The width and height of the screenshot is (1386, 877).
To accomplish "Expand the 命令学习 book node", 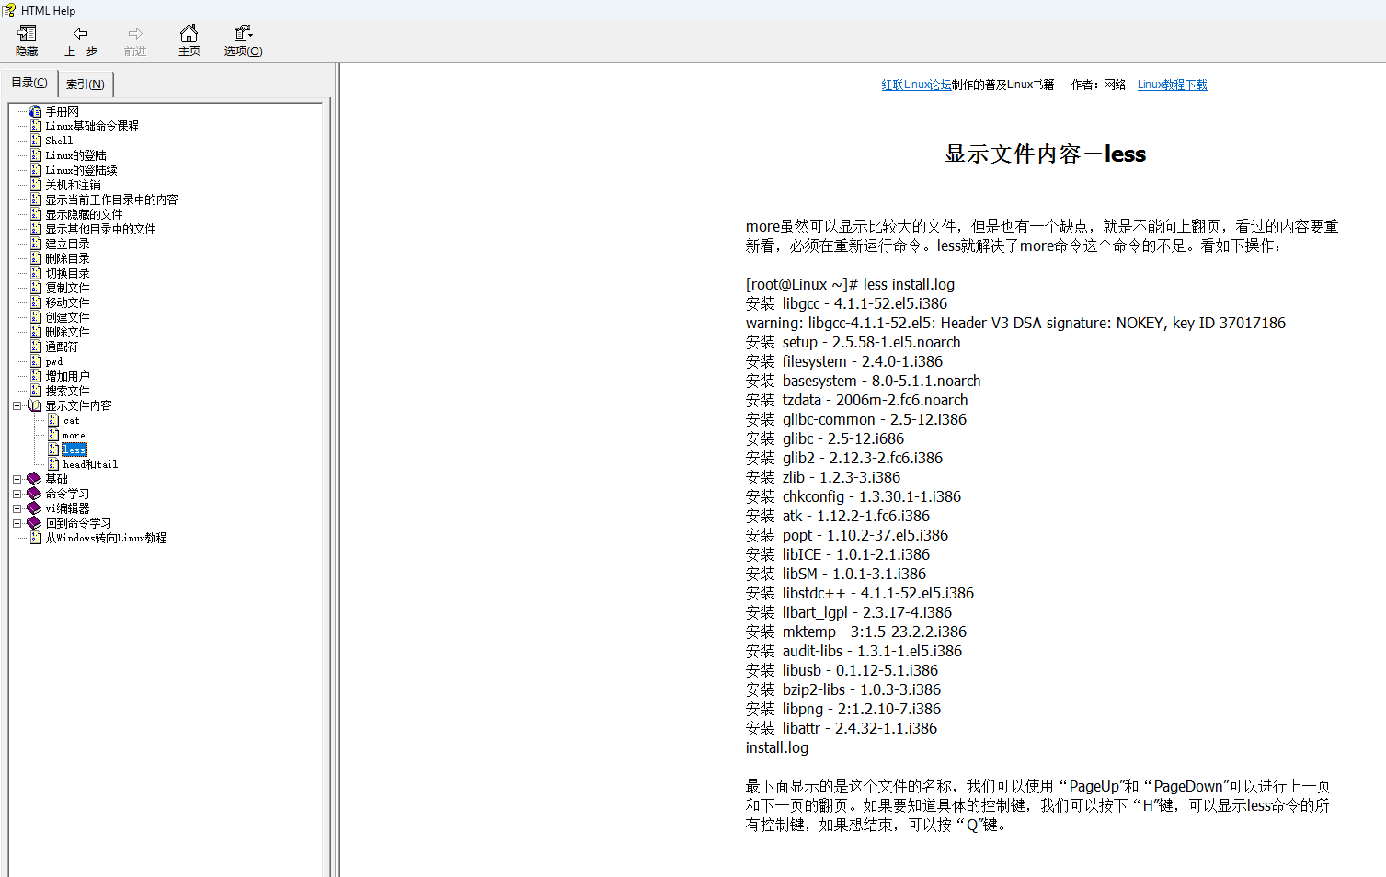I will (x=17, y=494).
